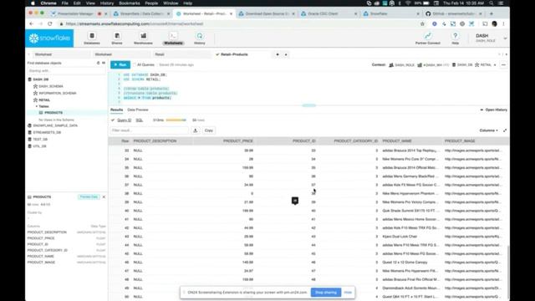Select the PRODUCTS table in tree

[x=53, y=113]
